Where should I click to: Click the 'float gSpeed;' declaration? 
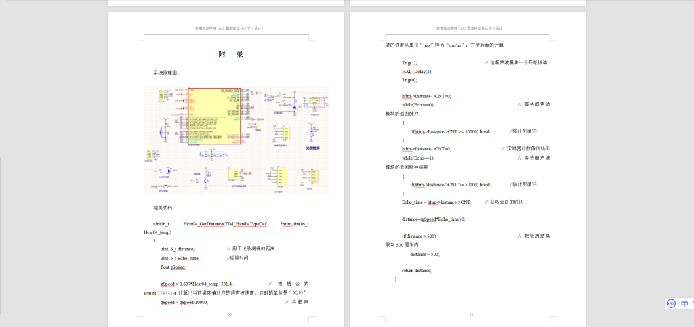click(173, 267)
